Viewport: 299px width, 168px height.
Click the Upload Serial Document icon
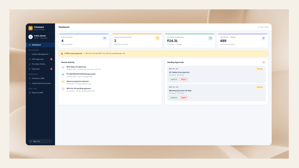coord(29,83)
